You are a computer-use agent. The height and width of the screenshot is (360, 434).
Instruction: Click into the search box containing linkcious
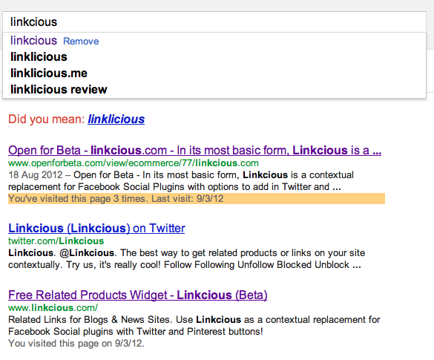coord(214,22)
